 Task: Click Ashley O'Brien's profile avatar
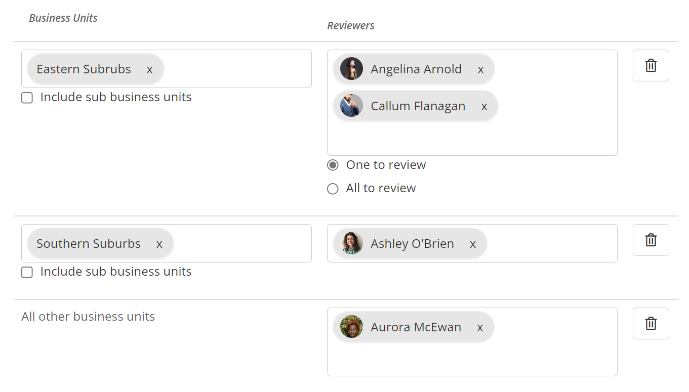click(351, 243)
